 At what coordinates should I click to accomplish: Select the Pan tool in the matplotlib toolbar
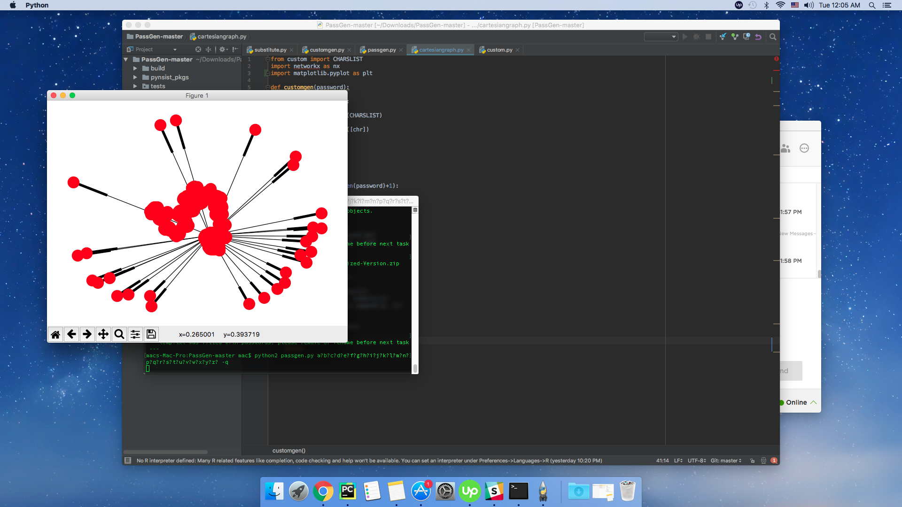(103, 334)
